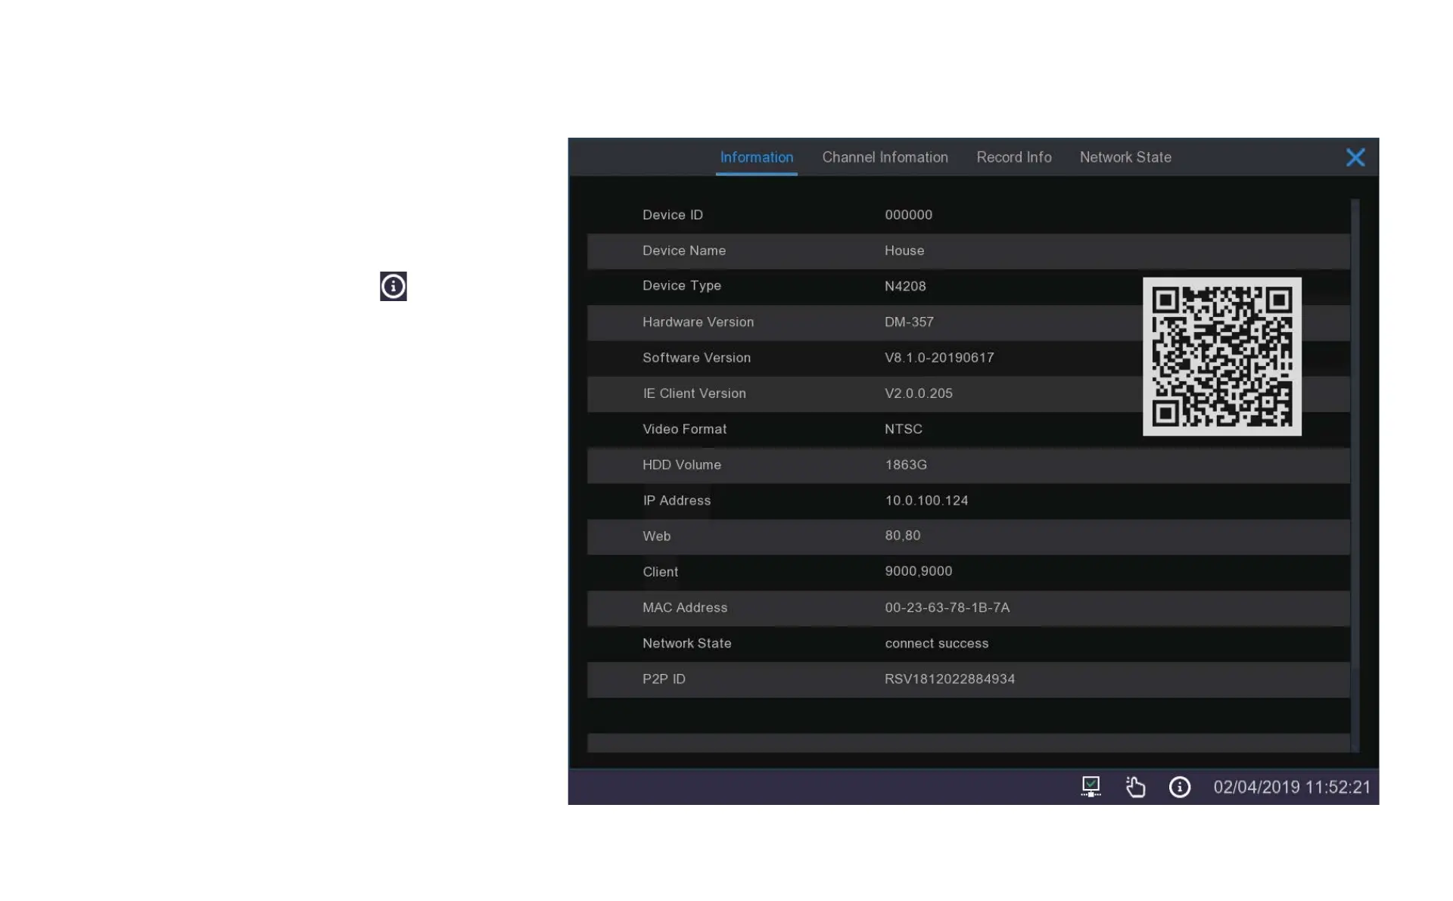Click the P2P ID value RSV1812022884934
This screenshot has height=901, width=1453.
point(949,679)
